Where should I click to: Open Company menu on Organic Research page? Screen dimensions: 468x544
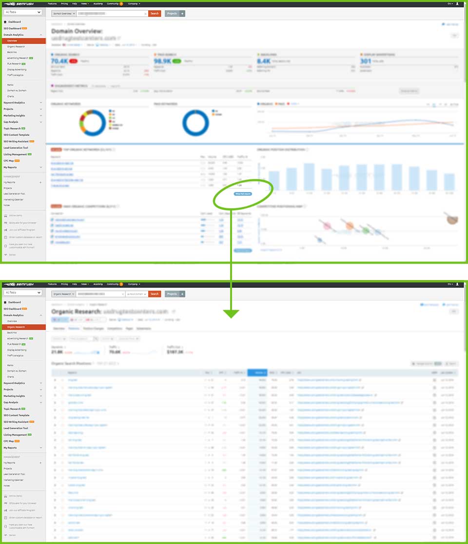click(x=134, y=284)
